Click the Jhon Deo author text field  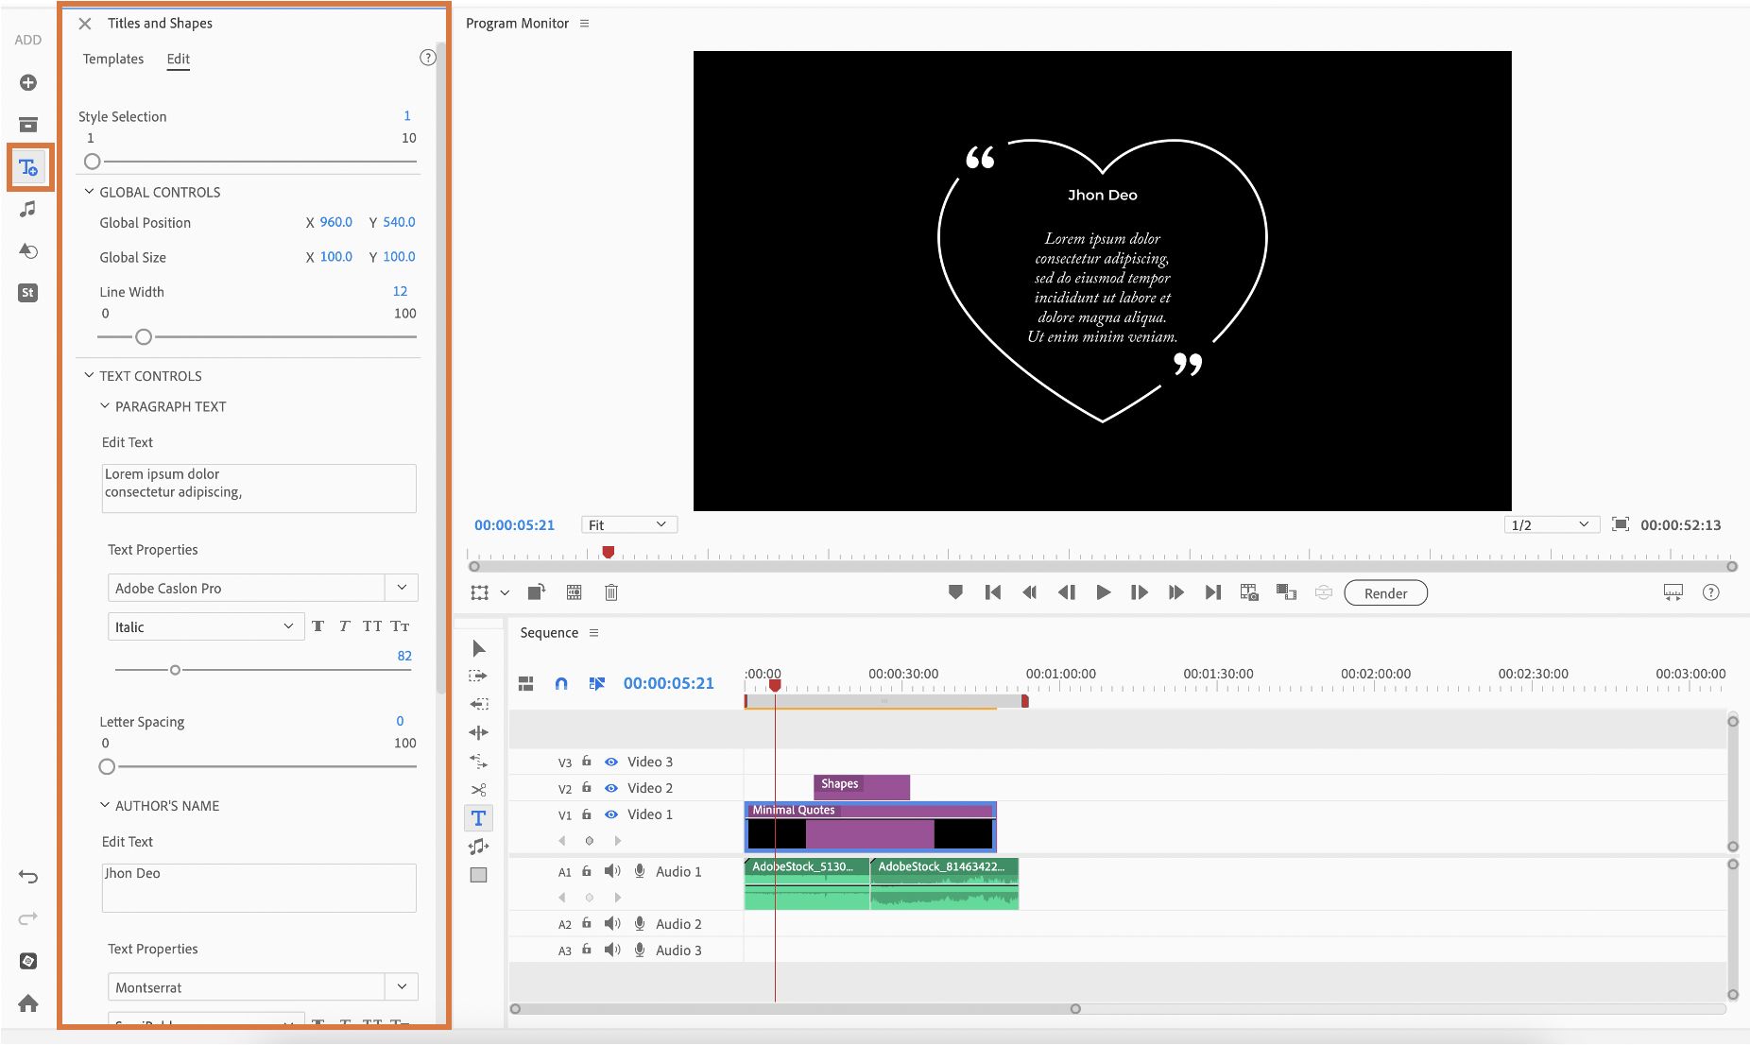259,887
